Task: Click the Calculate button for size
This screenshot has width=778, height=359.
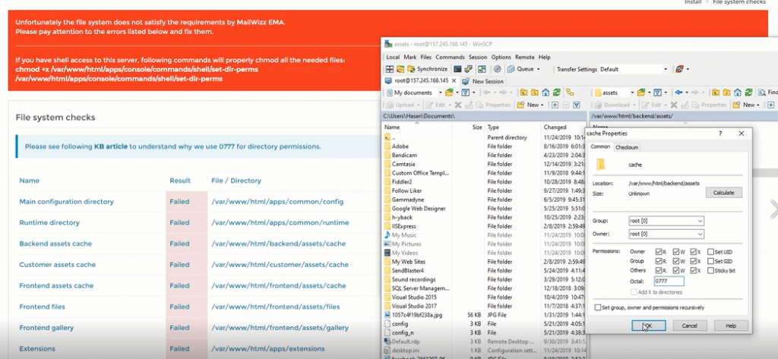Action: point(723,193)
